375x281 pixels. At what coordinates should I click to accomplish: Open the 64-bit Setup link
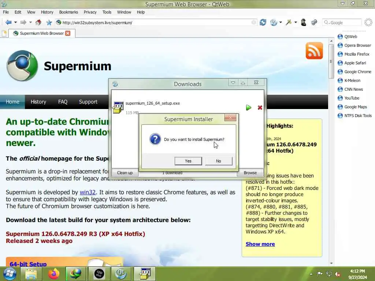28,264
